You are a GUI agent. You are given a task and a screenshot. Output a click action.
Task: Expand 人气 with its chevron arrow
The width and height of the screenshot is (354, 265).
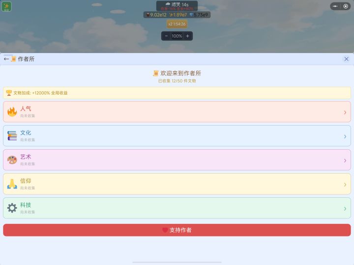tap(345, 112)
